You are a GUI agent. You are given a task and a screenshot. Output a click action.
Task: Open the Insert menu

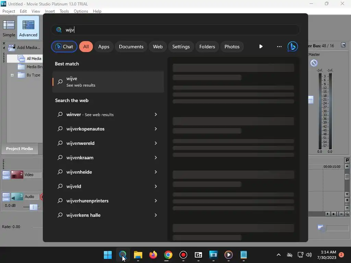[50, 11]
